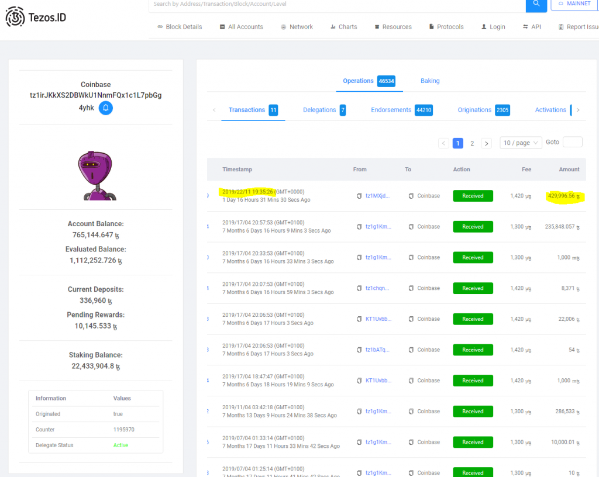The image size is (599, 477).
Task: Open the Activations sub-tab
Action: coord(553,110)
